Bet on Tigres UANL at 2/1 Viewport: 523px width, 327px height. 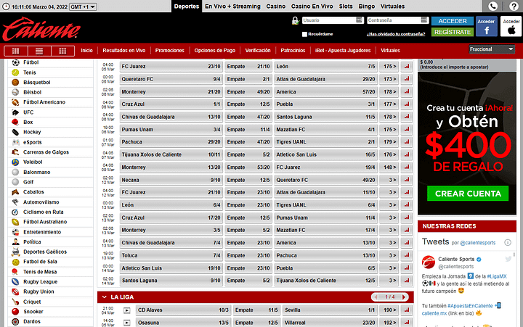point(325,142)
